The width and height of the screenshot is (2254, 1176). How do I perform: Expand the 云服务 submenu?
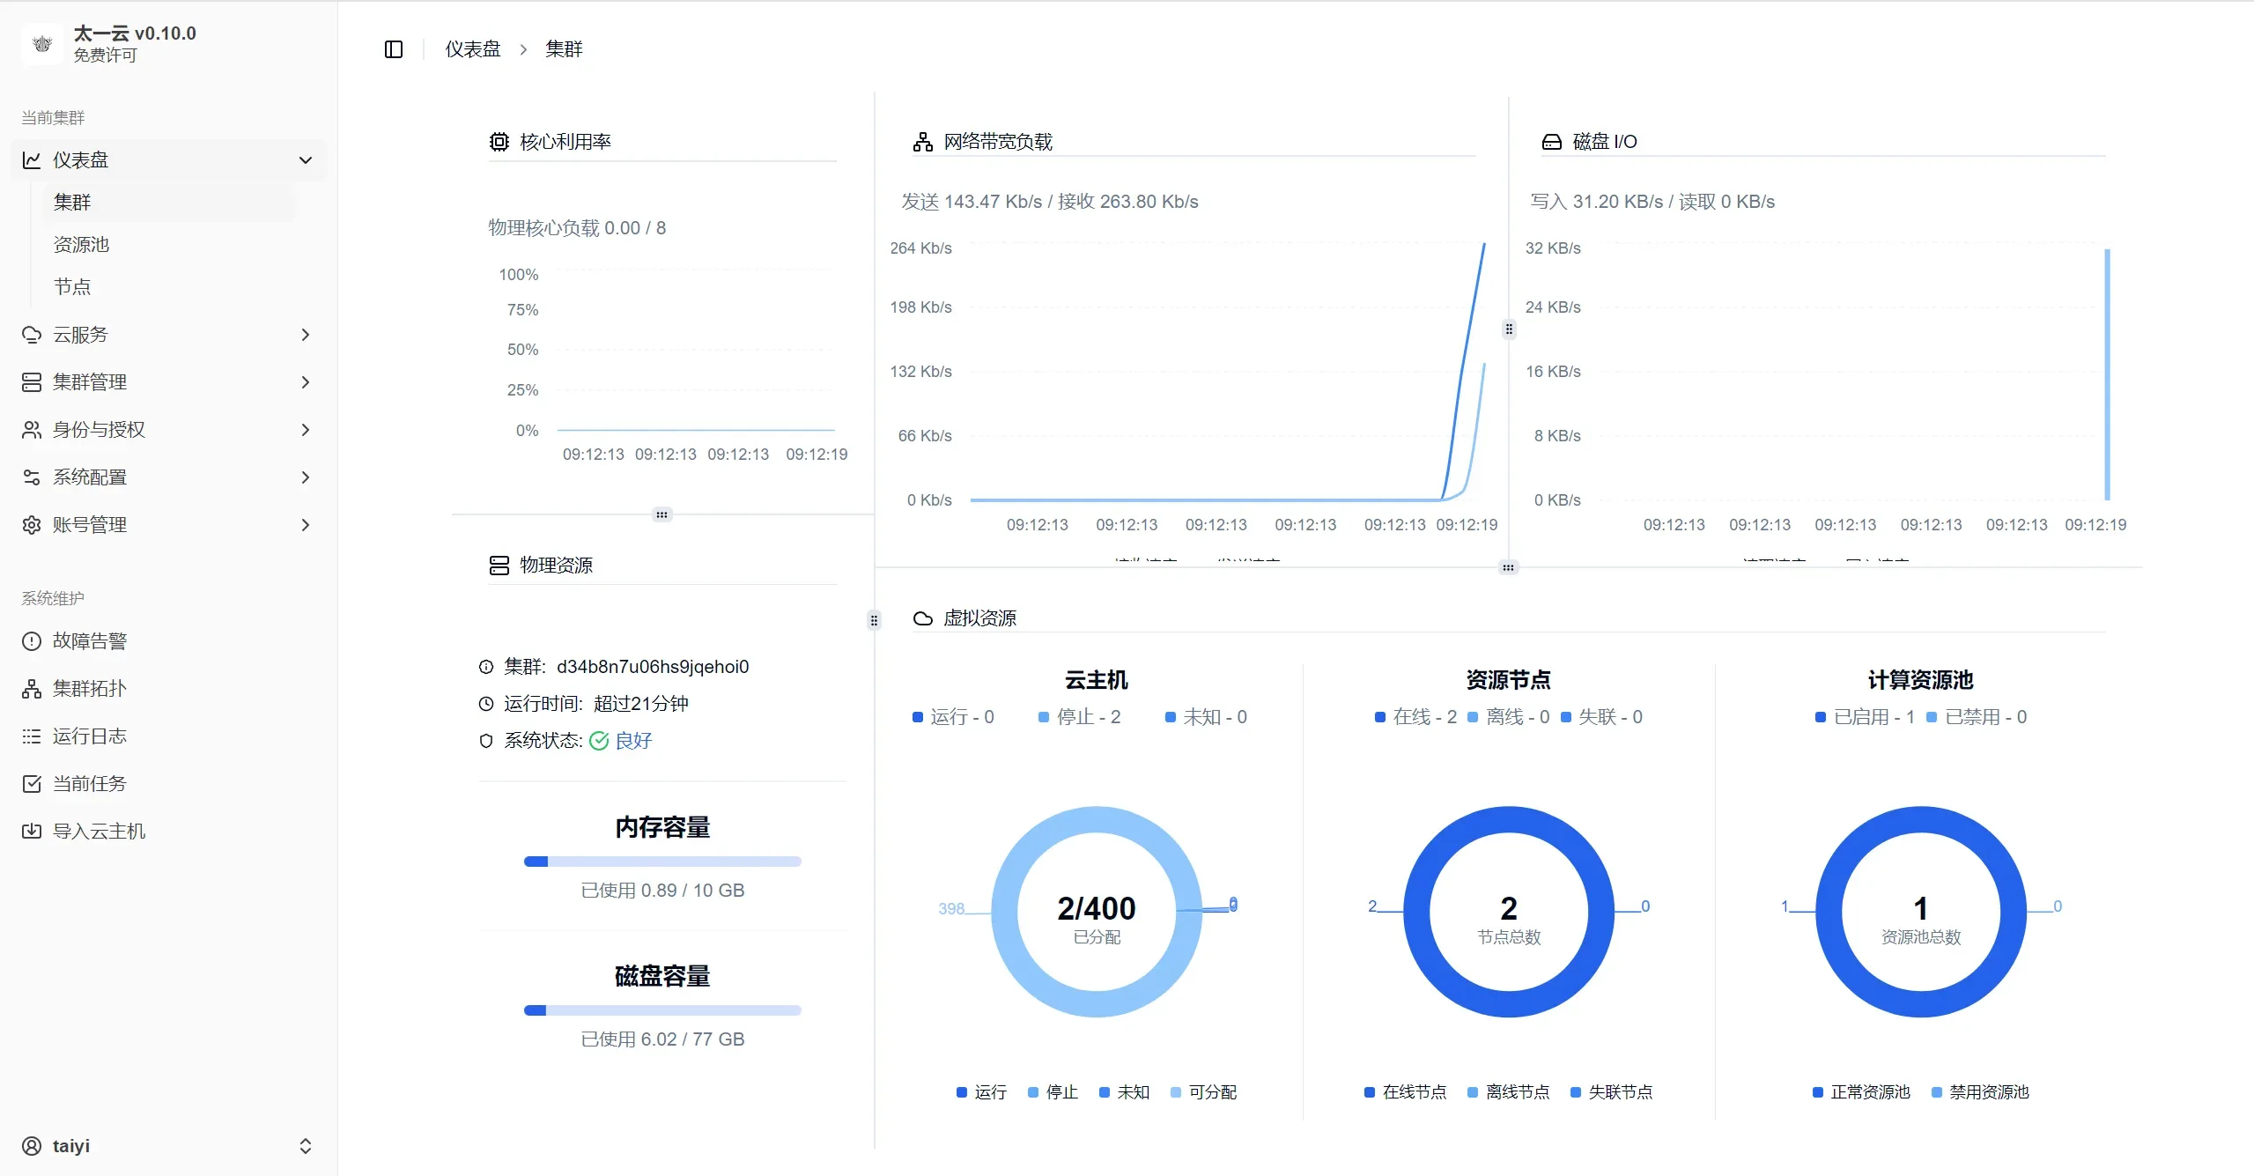pos(306,335)
